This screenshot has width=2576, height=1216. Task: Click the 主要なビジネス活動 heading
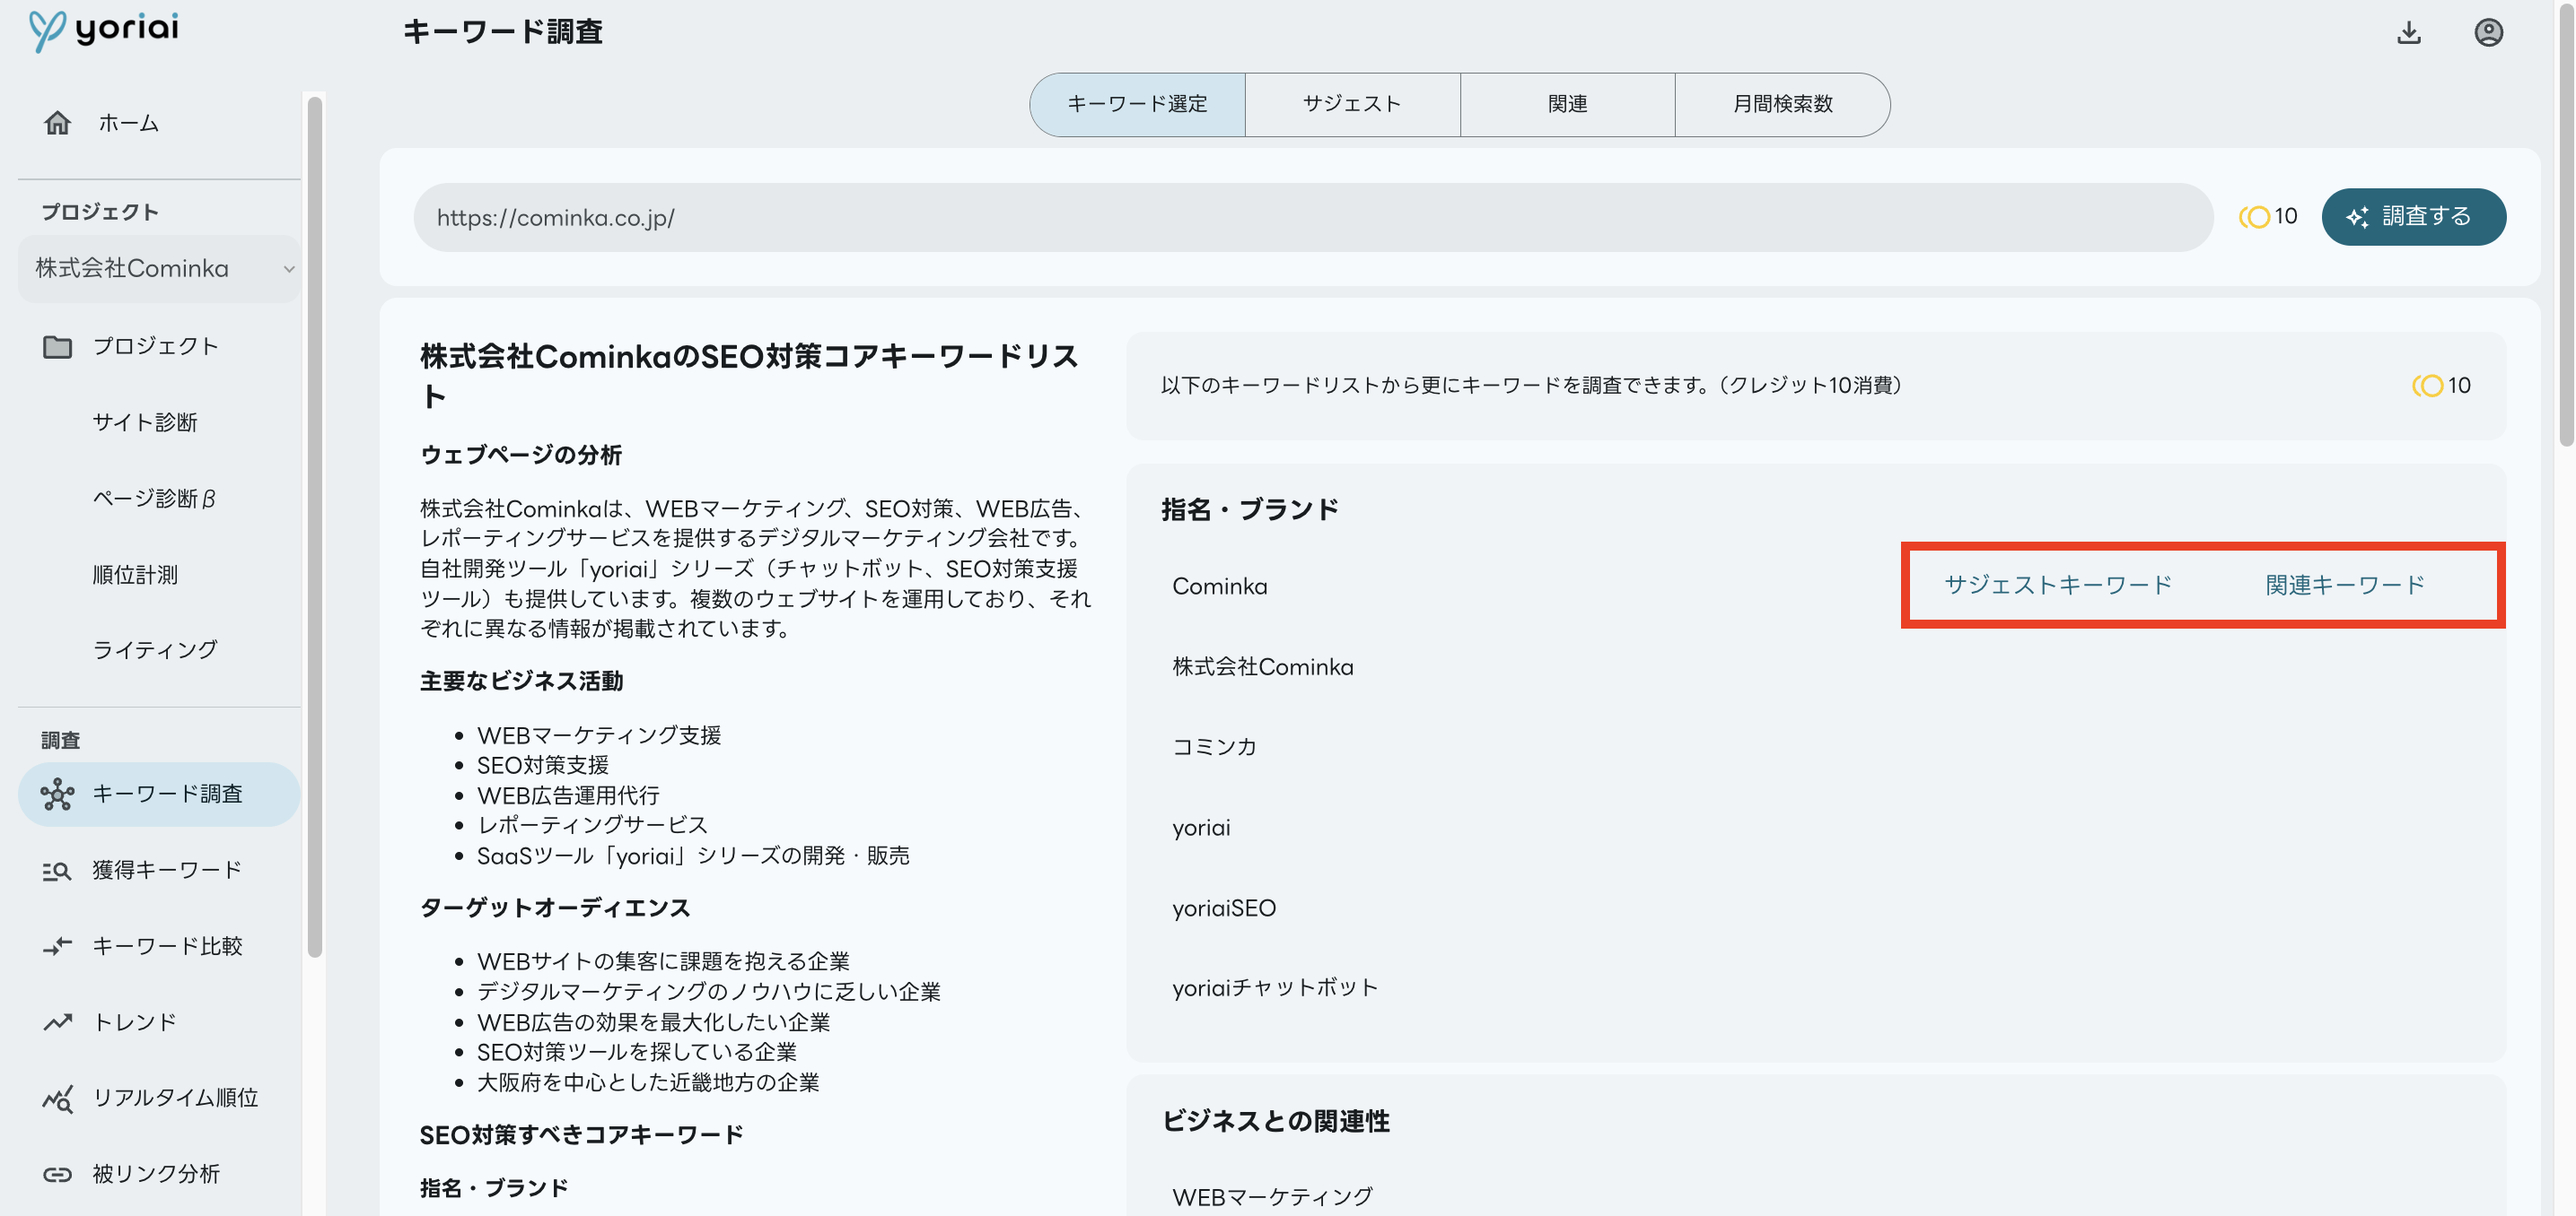click(x=521, y=682)
